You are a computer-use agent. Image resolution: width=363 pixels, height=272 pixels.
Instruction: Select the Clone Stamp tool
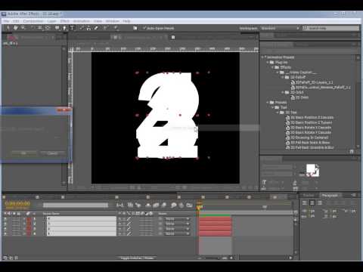click(88, 28)
